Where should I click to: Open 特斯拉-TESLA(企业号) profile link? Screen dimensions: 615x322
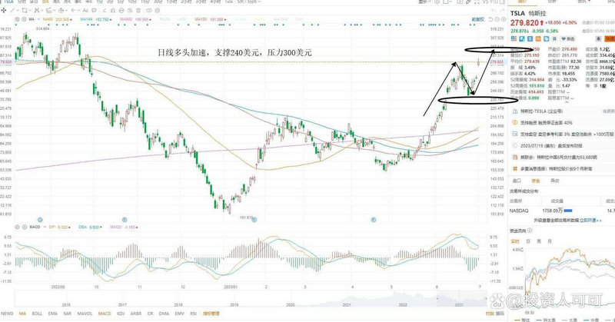pos(541,111)
